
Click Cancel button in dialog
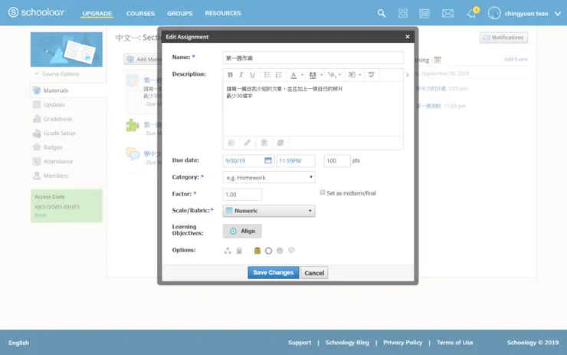[x=314, y=273]
